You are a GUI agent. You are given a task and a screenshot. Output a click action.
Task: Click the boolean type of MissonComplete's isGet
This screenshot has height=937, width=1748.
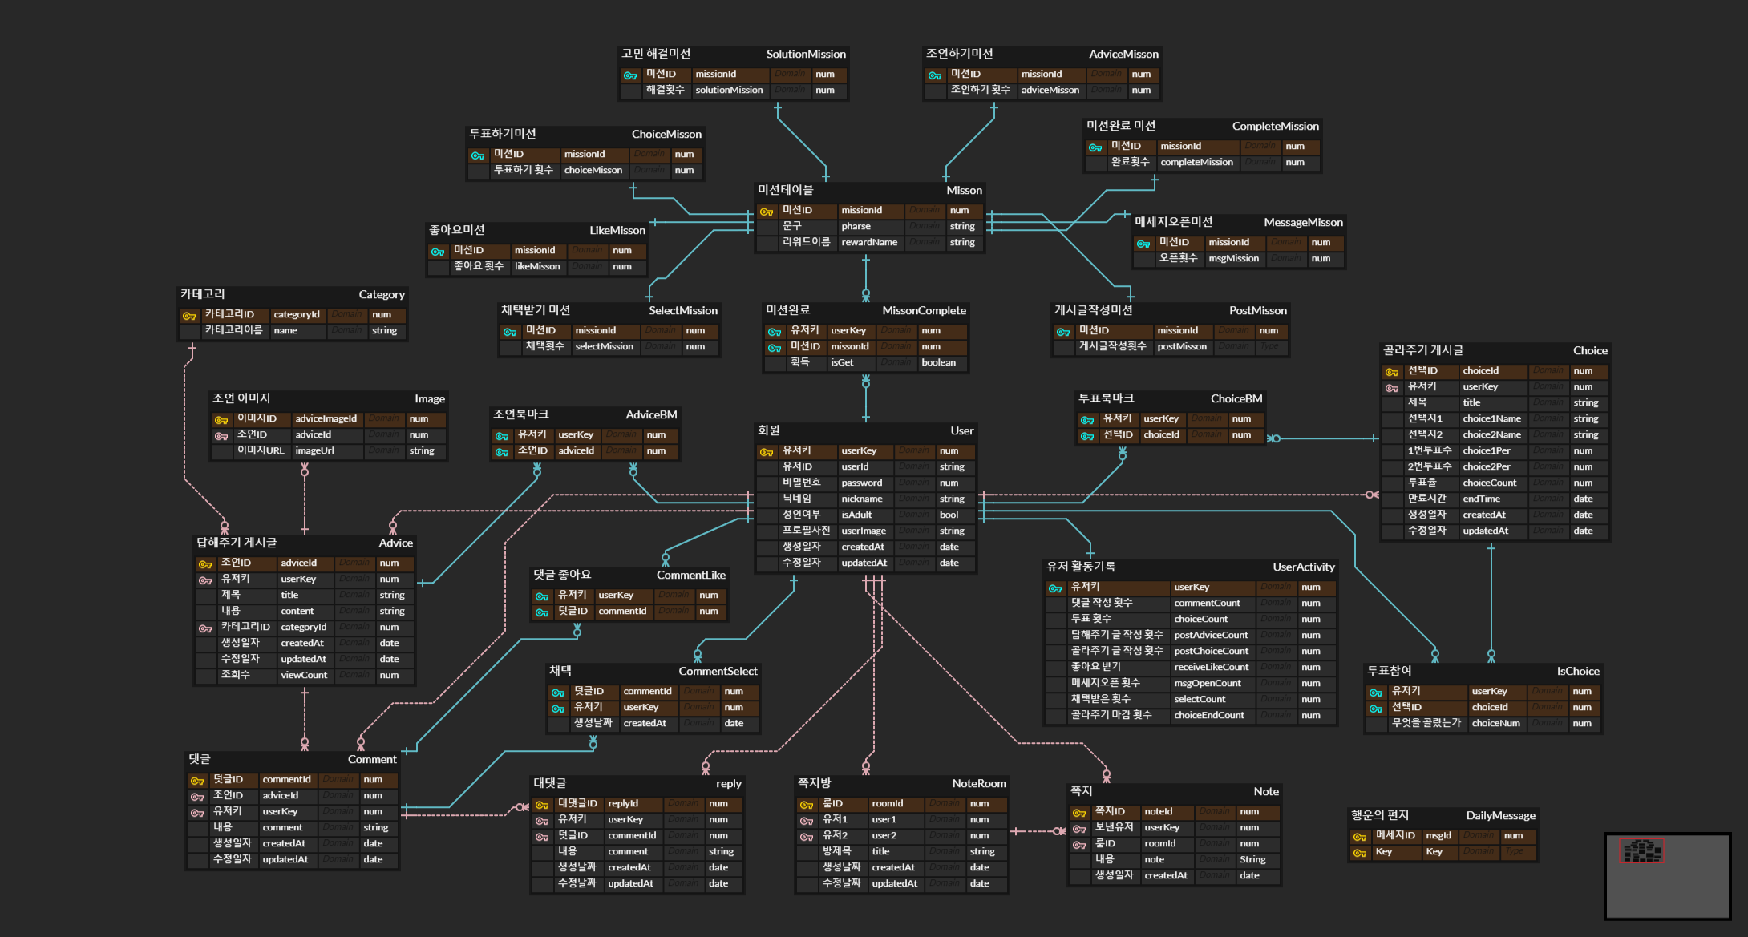[x=938, y=362]
